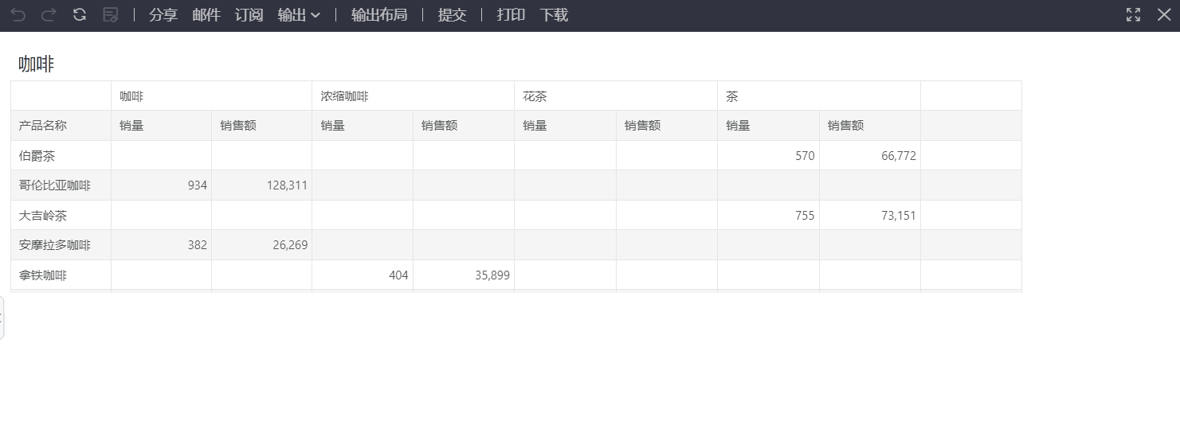
Task: Refresh the report with the reload icon
Action: (x=80, y=15)
